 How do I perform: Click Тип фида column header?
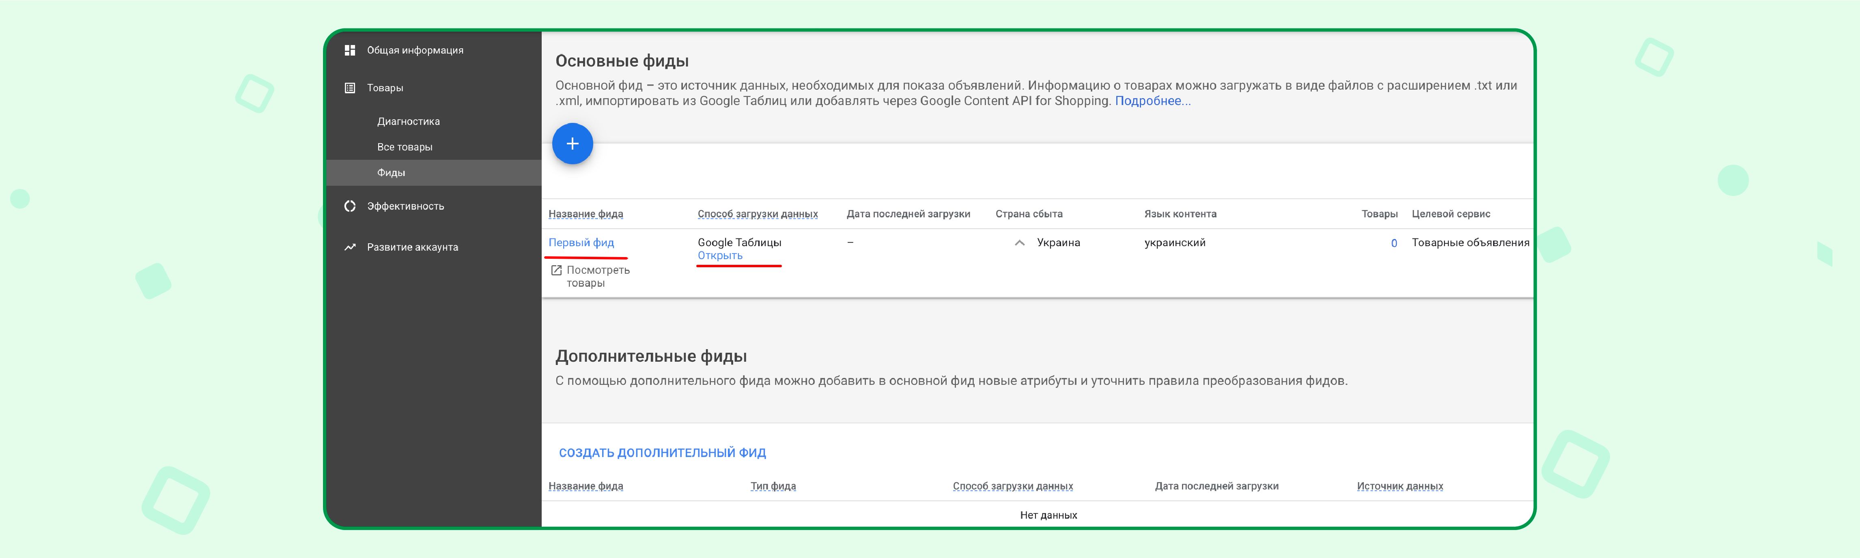(773, 486)
